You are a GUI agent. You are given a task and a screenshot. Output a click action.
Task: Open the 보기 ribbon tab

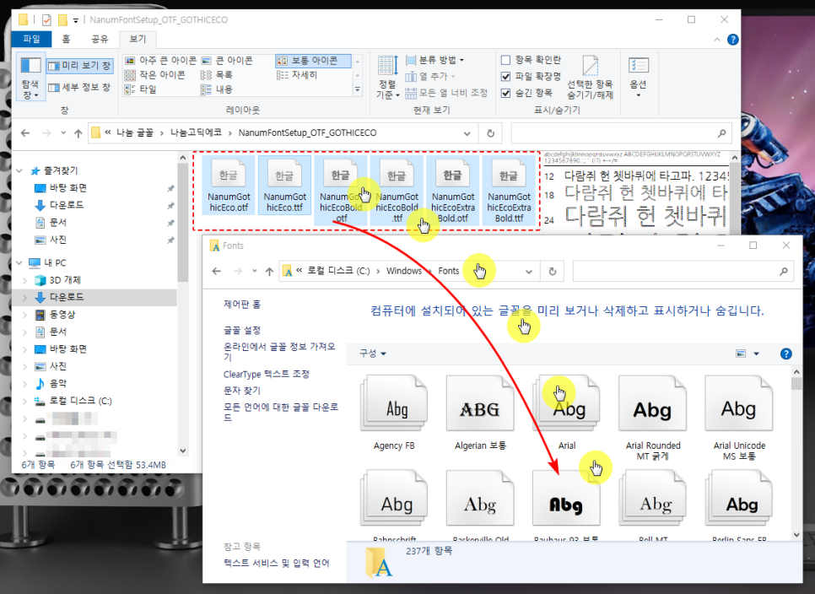(x=138, y=39)
